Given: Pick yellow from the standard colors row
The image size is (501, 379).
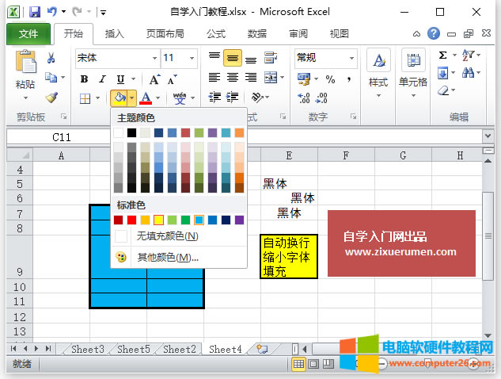Looking at the screenshot, I should point(159,220).
